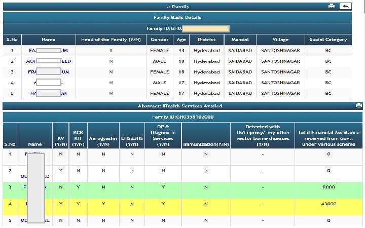Open name link ending in EED in row 2

click(49, 61)
